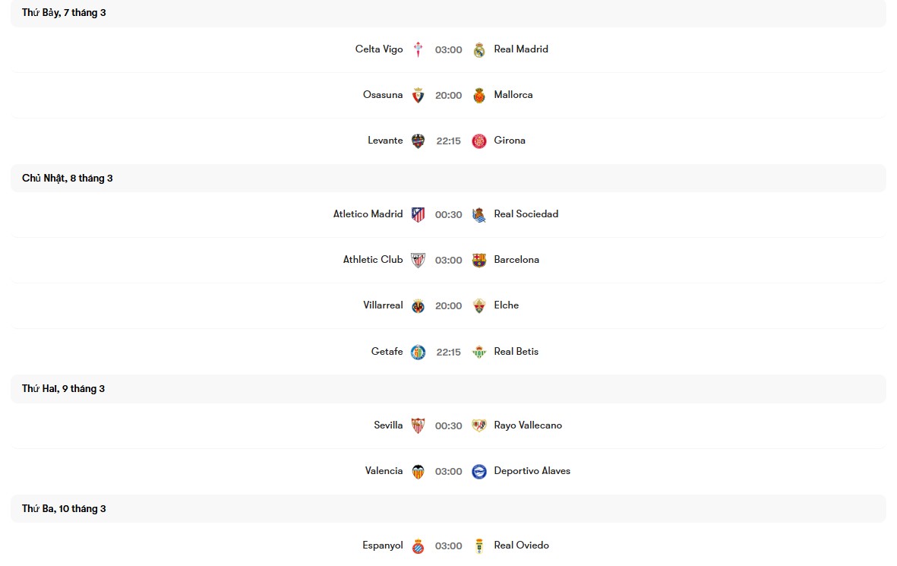The width and height of the screenshot is (897, 566).
Task: Click the Valencia club crest
Action: click(x=418, y=472)
